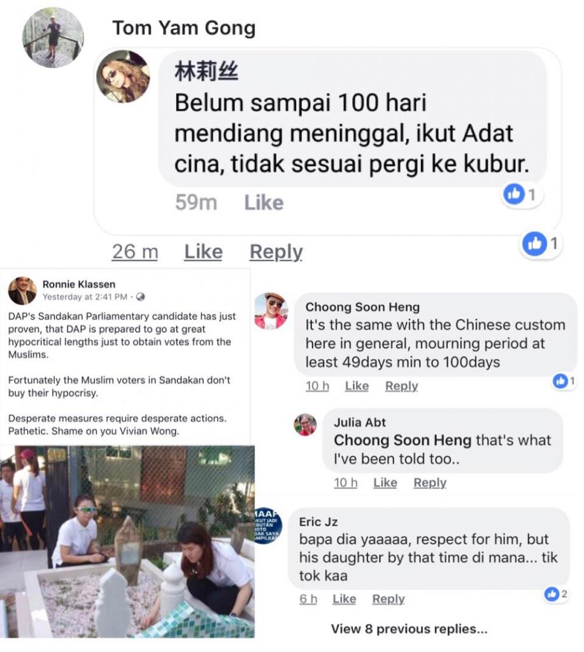Image resolution: width=584 pixels, height=652 pixels.
Task: Like the 林莉丝 comment posted 59m ago
Action: 264,203
